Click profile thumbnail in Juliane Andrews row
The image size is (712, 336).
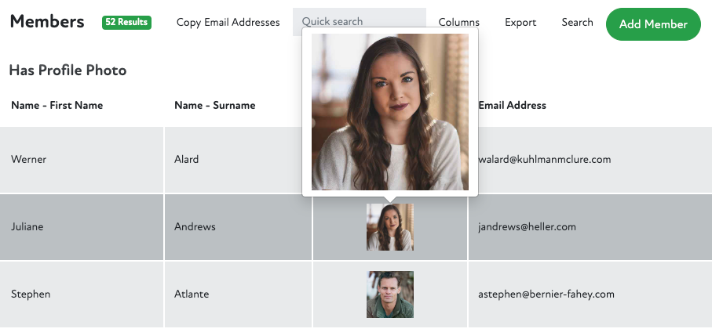(390, 227)
